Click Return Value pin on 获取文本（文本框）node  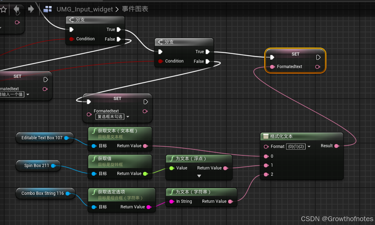point(145,146)
